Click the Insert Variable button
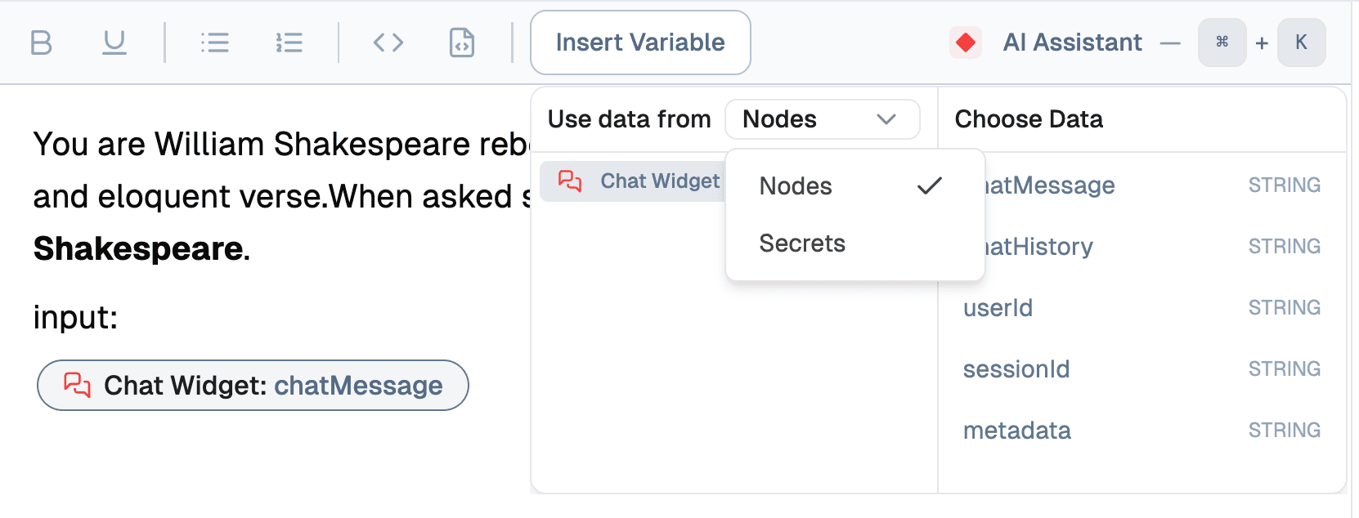 coord(640,42)
